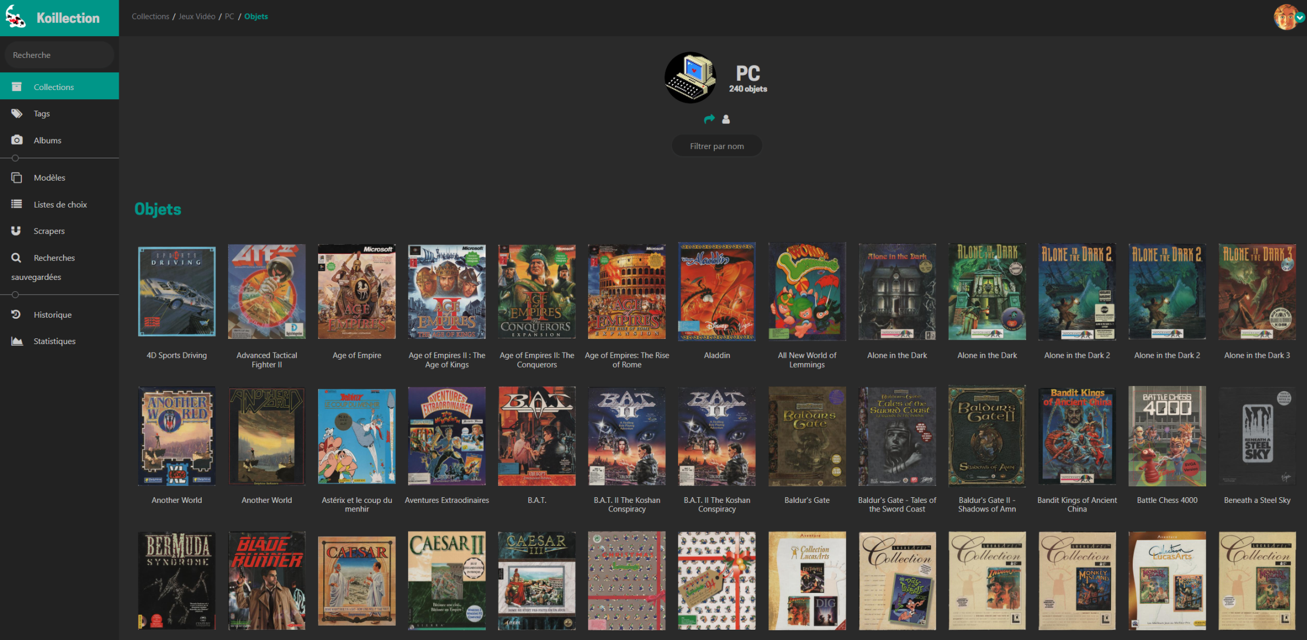
Task: Open the Battle Chess 4000 cover
Action: pyautogui.click(x=1167, y=436)
